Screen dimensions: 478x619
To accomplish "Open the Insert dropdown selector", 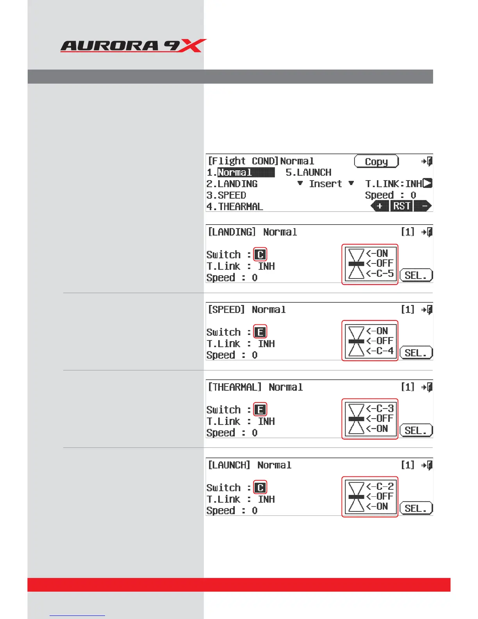I will point(325,184).
